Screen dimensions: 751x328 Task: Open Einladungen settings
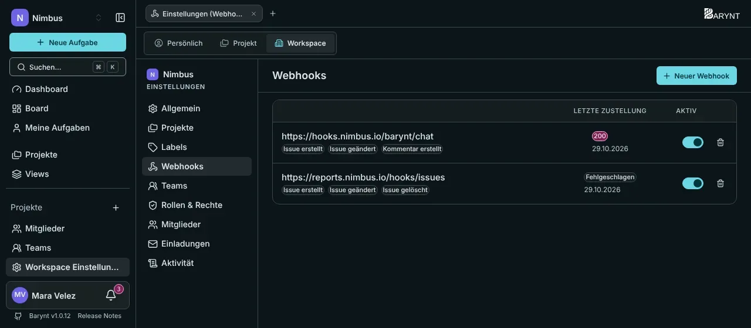(x=197, y=244)
